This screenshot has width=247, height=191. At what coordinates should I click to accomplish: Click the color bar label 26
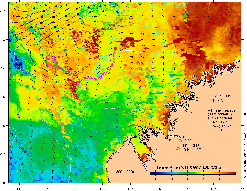point(155,179)
